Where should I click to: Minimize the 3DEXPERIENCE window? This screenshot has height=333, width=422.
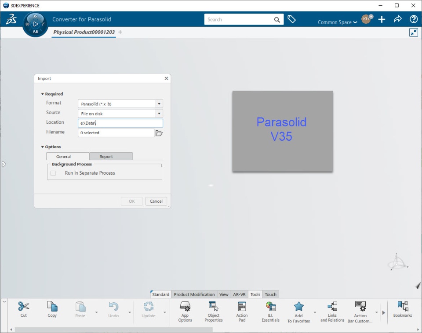(x=381, y=5)
